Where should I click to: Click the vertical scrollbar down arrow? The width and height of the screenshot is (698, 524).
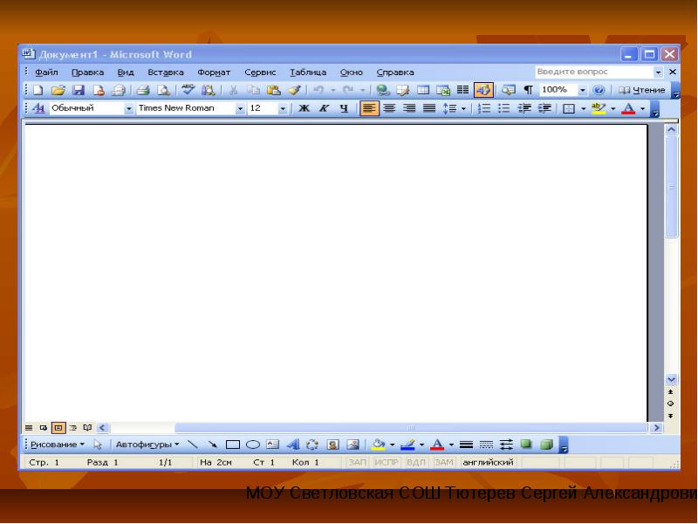point(671,380)
